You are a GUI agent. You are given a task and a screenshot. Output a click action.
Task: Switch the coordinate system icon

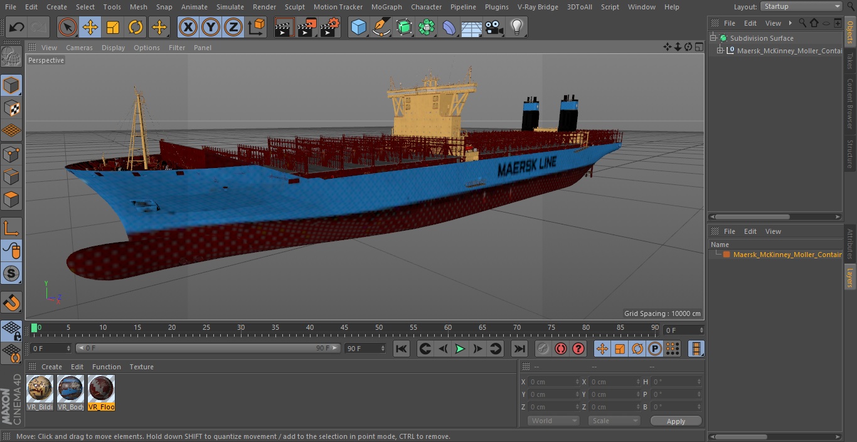point(257,27)
